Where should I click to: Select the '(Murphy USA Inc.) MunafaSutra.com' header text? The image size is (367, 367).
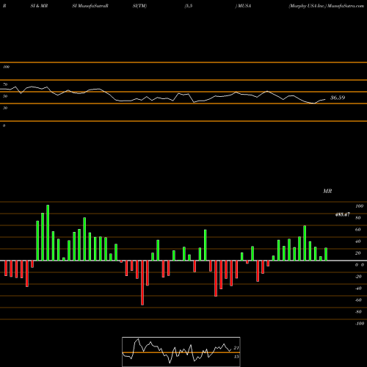[x=327, y=6]
